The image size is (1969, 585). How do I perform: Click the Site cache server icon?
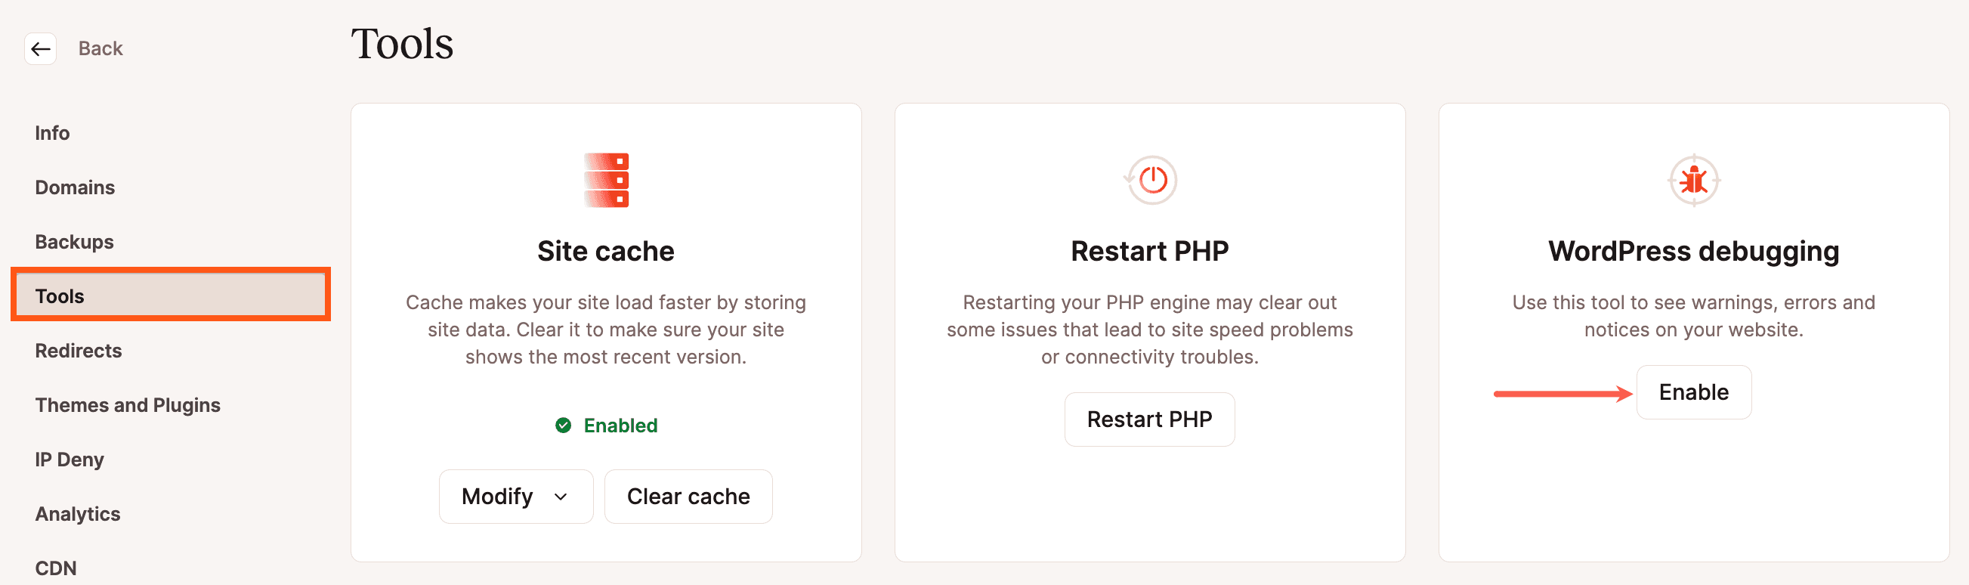606,181
